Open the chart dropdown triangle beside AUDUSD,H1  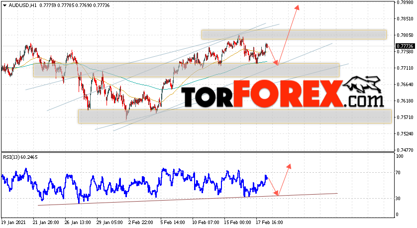(x=5, y=5)
